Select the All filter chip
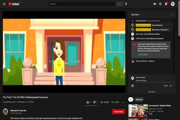This screenshot has width=180, height=120. click(x=131, y=99)
